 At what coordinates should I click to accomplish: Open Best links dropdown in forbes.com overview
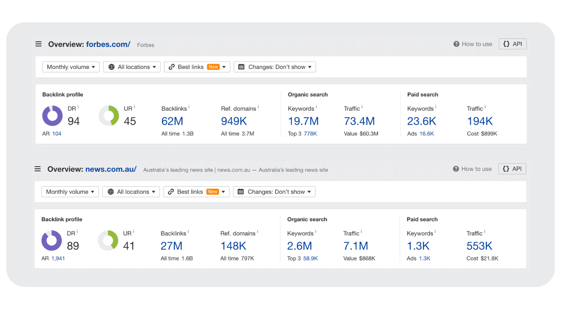tap(197, 67)
